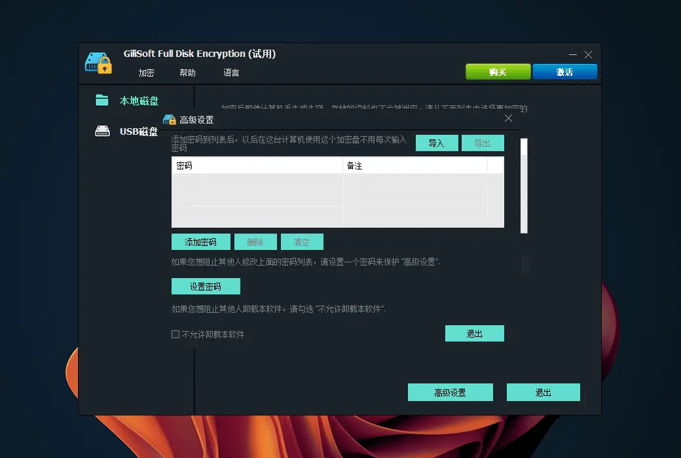Click the 高级设置 dialog title icon
This screenshot has width=681, height=458.
tap(170, 119)
